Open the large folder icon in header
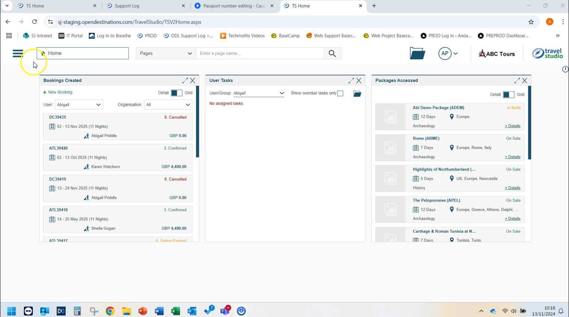 [417, 53]
